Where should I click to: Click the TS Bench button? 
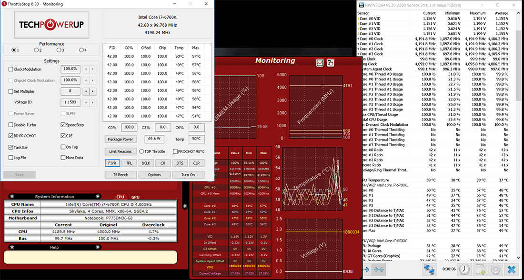point(120,175)
